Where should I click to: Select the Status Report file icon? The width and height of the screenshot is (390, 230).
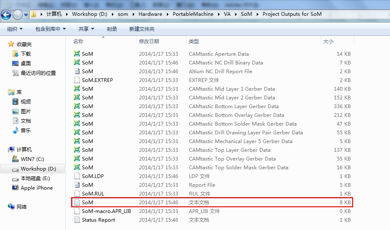pyautogui.click(x=77, y=220)
